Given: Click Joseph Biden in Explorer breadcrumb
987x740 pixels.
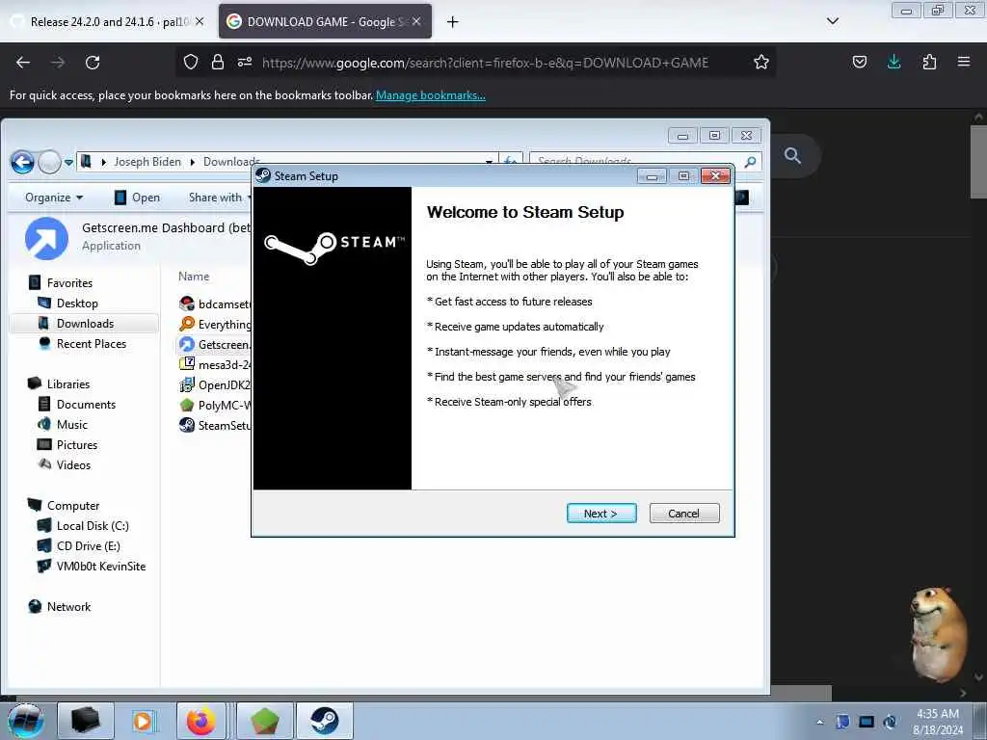Looking at the screenshot, I should click(147, 162).
